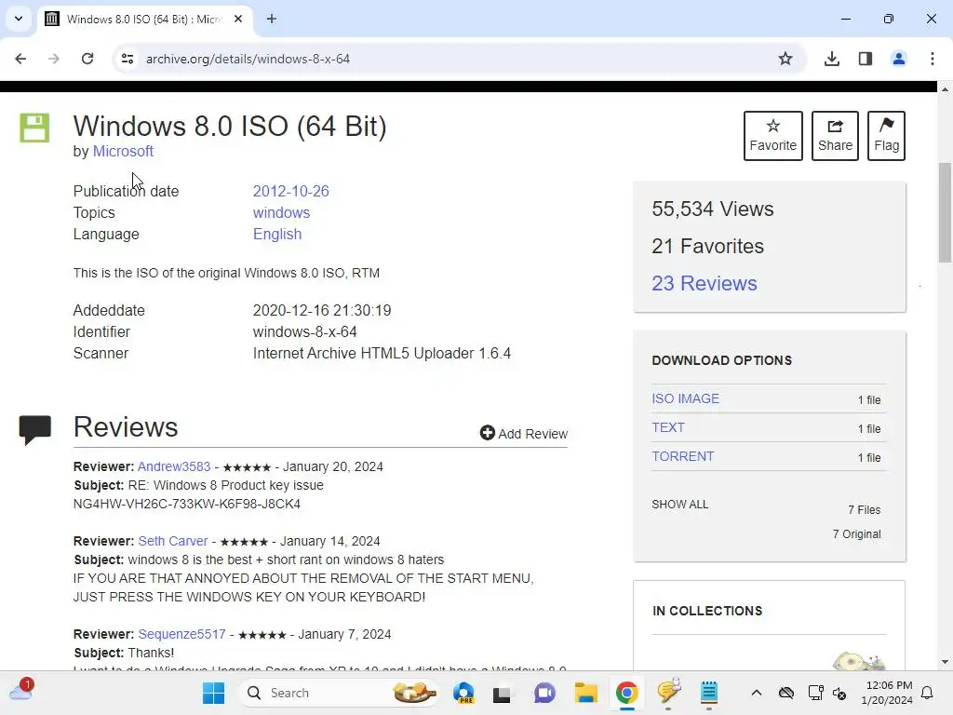Click the taskbar Search box

341,693
